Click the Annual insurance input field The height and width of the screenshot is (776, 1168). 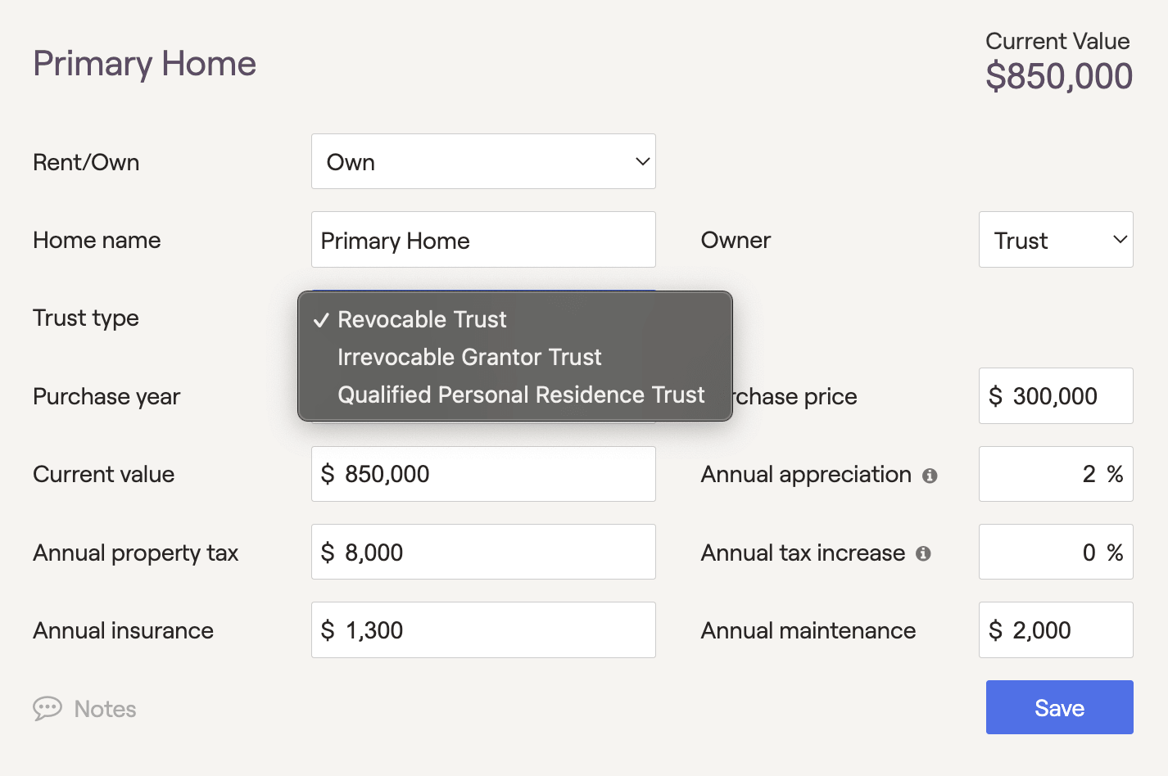coord(483,629)
